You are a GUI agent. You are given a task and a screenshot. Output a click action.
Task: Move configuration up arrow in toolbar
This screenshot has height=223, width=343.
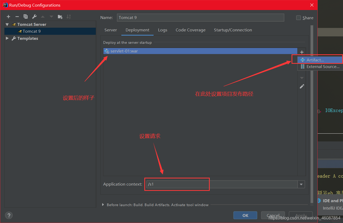tap(43, 17)
